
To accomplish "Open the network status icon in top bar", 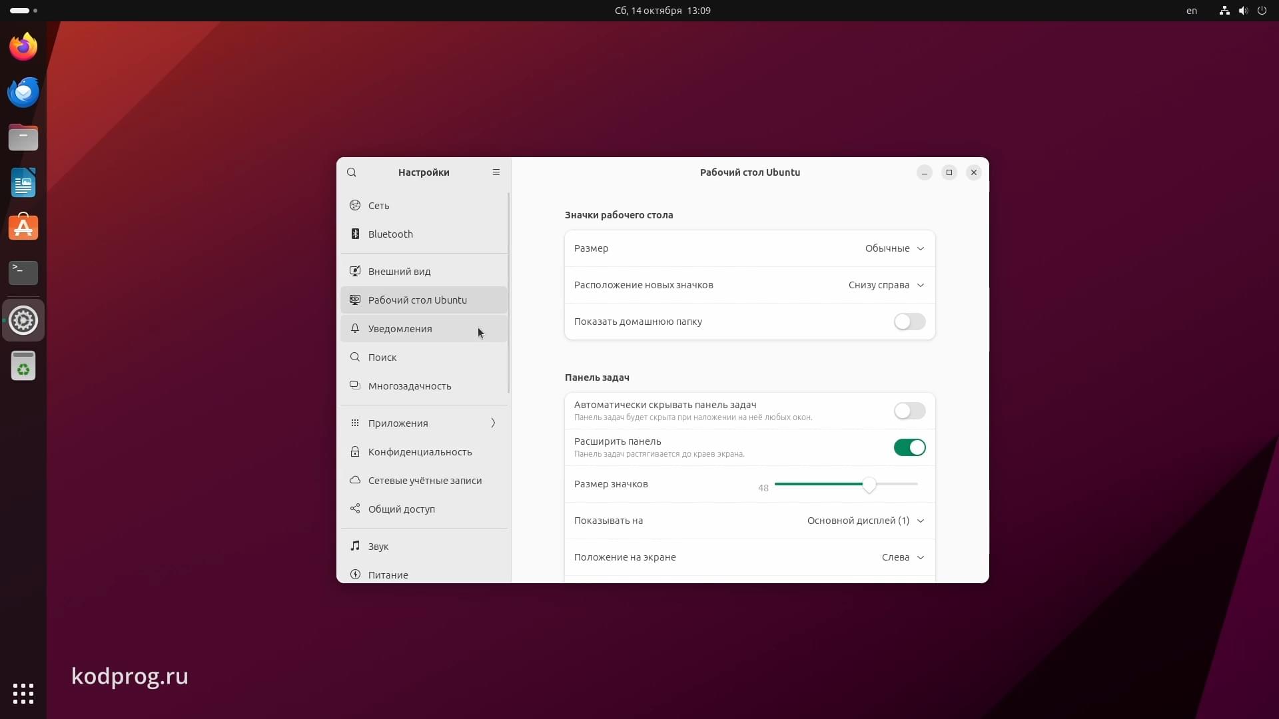I will tap(1224, 11).
